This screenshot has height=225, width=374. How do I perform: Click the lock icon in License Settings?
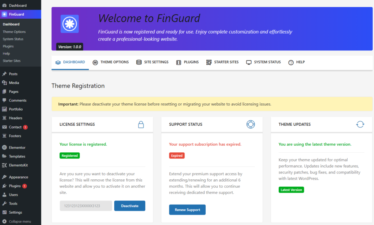pyautogui.click(x=141, y=124)
